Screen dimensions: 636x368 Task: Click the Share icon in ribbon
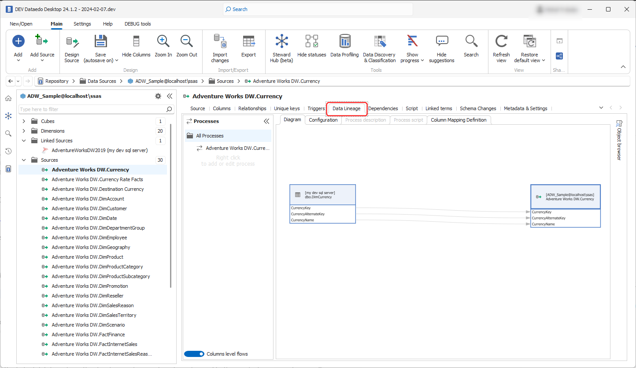(559, 56)
